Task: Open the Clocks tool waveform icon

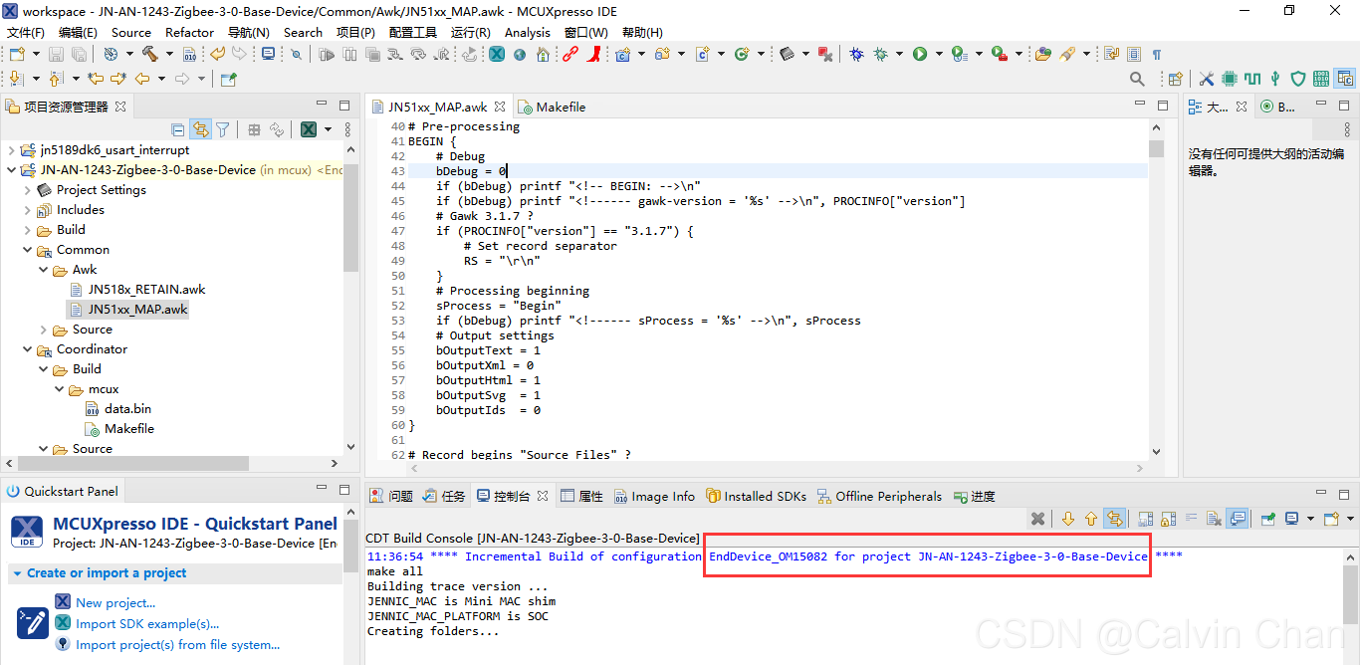Action: (x=1252, y=79)
